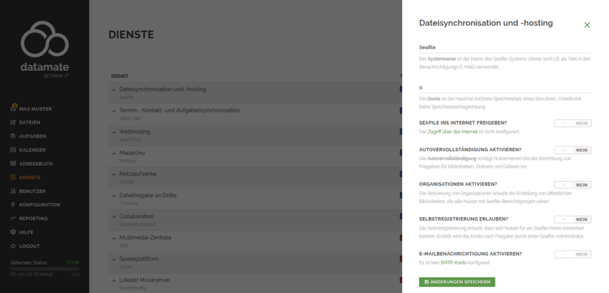609x293 pixels.
Task: Click the Quota value field
Action: (x=505, y=88)
